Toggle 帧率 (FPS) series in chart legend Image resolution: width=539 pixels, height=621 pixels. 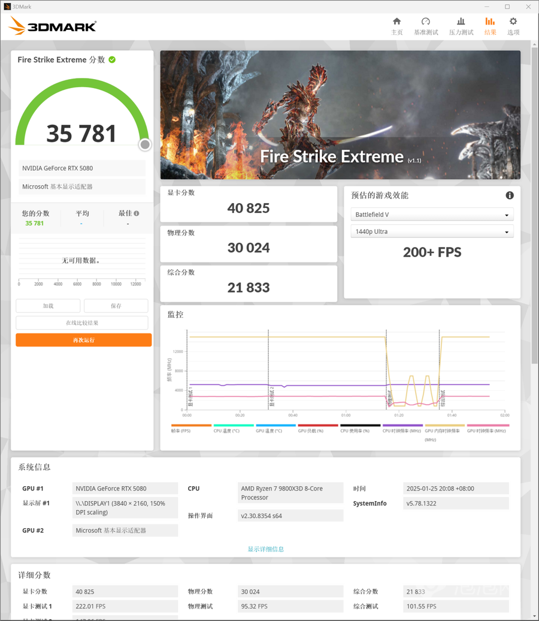(x=191, y=428)
